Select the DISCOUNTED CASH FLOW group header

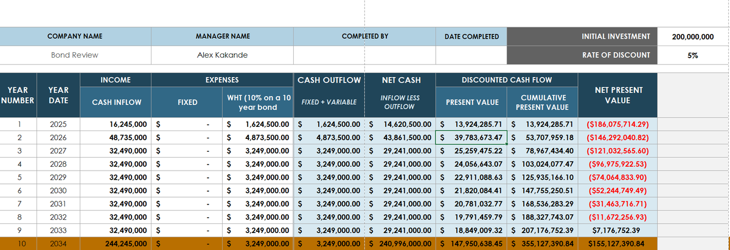(x=507, y=79)
